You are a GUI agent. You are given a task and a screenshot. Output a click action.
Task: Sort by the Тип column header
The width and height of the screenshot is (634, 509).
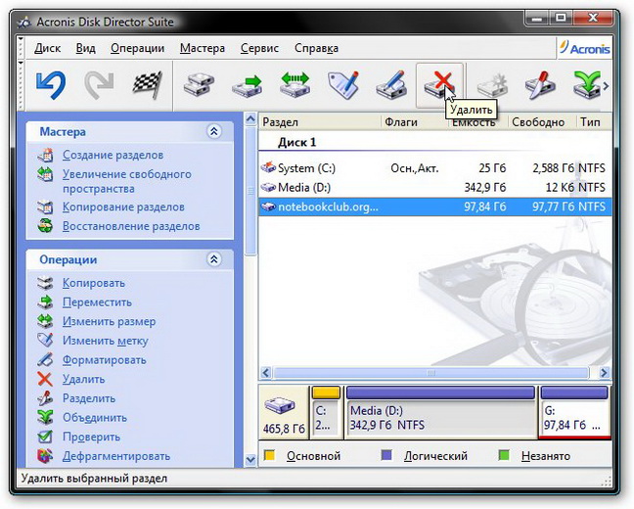[x=594, y=121]
